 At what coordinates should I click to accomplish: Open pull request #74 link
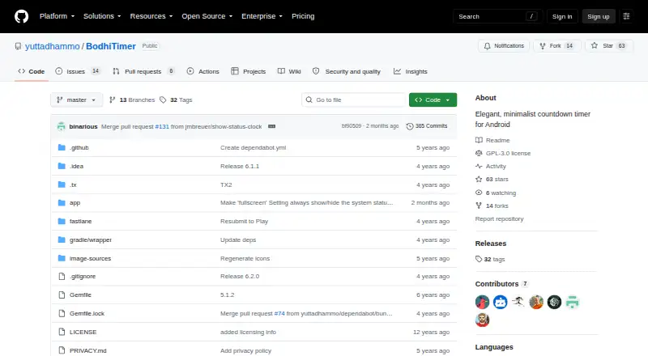279,313
